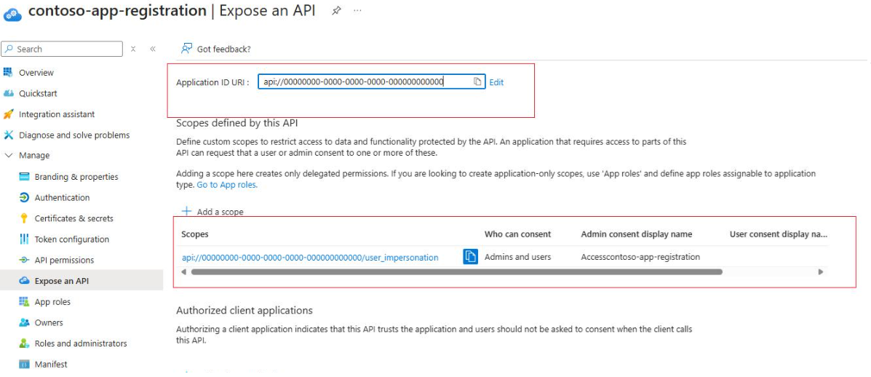This screenshot has width=871, height=377.
Task: Click the Got feedback person icon
Action: pyautogui.click(x=186, y=49)
